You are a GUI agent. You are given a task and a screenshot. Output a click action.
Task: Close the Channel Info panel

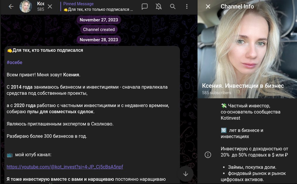208,7
